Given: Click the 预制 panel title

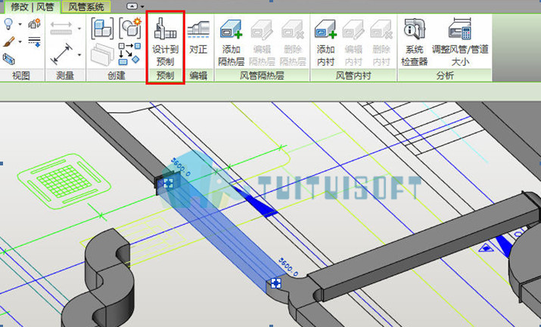Looking at the screenshot, I should tap(165, 76).
